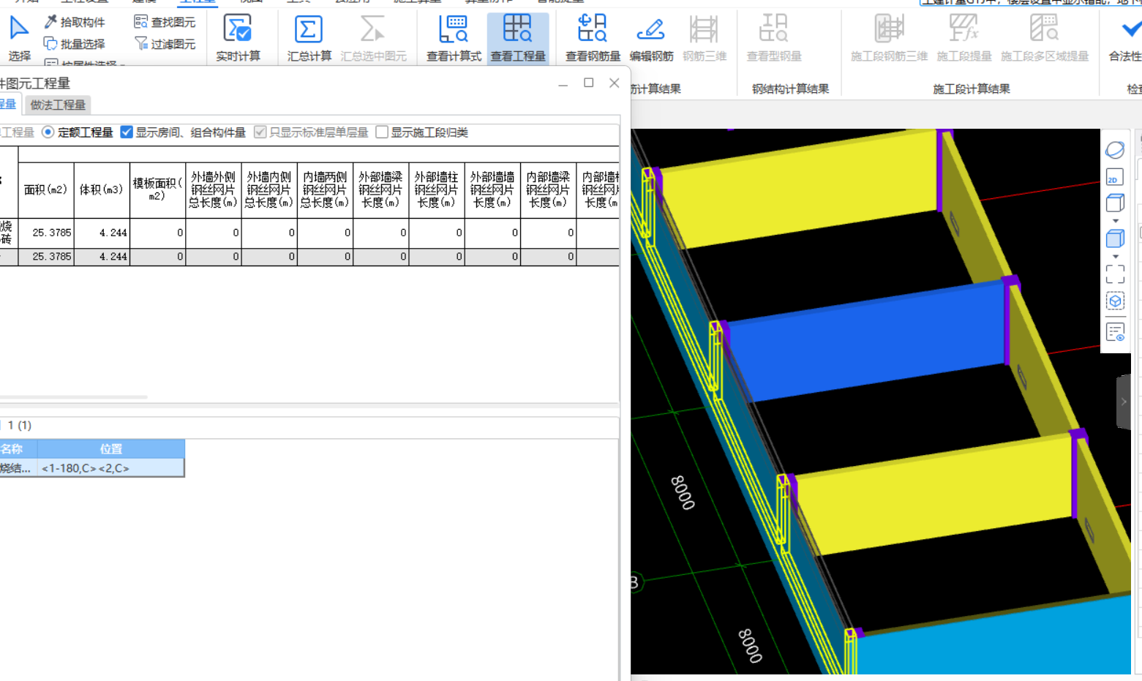The width and height of the screenshot is (1142, 681).
Task: Switch to 2D view mode
Action: point(1115,177)
